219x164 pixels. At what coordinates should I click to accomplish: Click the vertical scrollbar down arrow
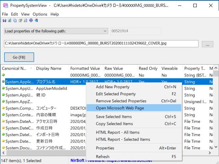[x=216, y=147]
